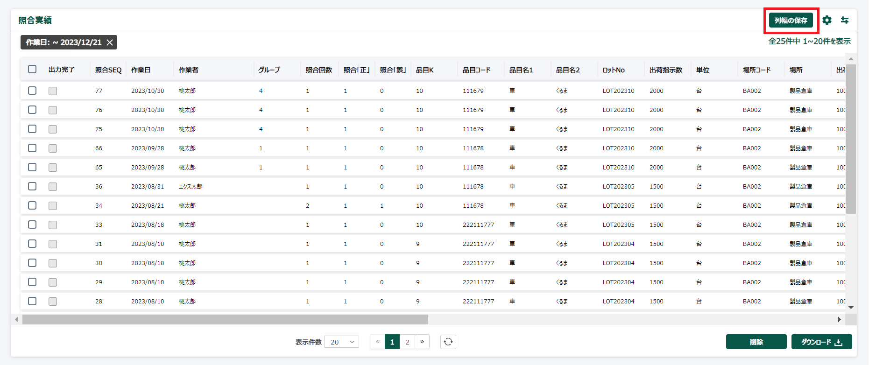Open the gear settings icon
The image size is (869, 365).
point(827,20)
